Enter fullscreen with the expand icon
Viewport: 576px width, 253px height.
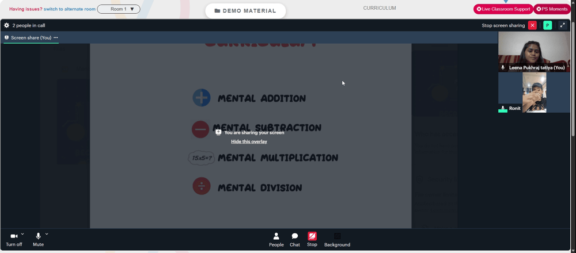(x=562, y=25)
